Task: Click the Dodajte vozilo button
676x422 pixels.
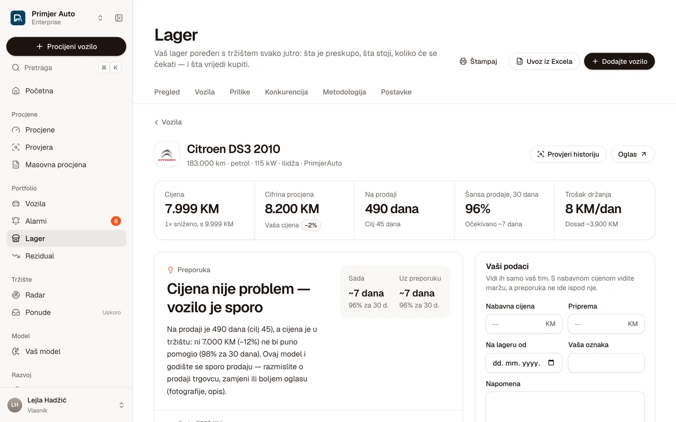Action: [619, 62]
